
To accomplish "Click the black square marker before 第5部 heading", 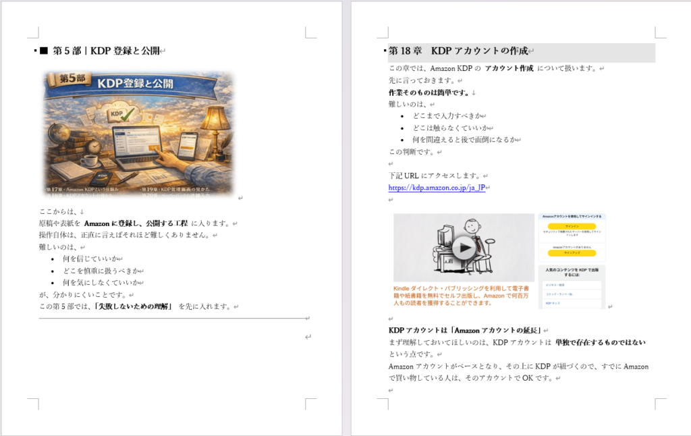I will click(x=45, y=51).
